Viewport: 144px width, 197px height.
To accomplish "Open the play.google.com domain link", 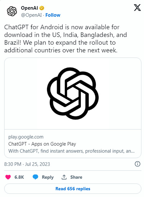I will coord(26,137).
